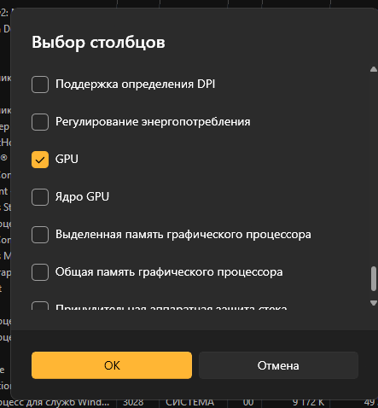The image size is (378, 408).
Task: Confirm column selection with OK
Action: point(112,365)
